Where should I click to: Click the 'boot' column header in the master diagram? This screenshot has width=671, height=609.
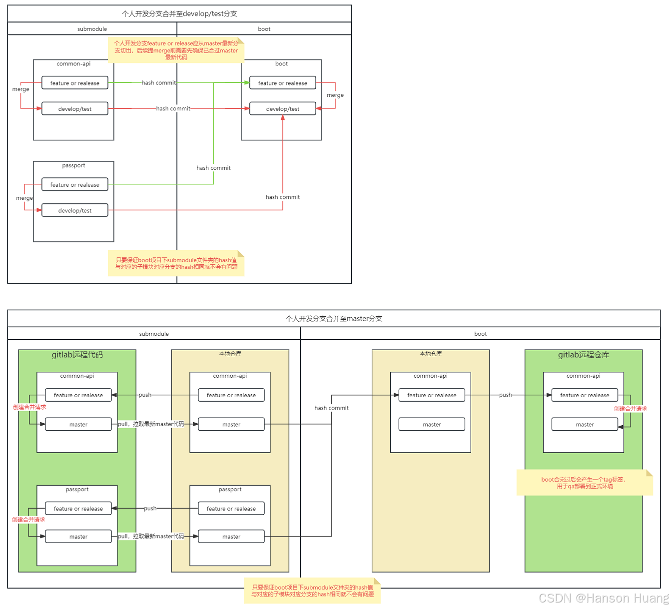point(481,334)
